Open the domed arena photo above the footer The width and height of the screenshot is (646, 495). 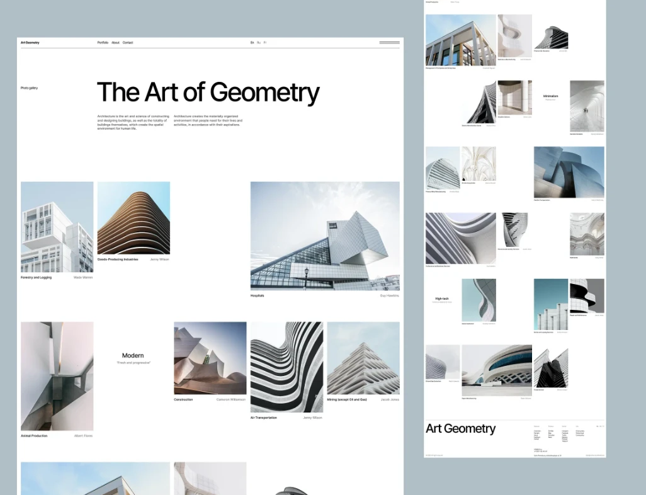coord(496,370)
